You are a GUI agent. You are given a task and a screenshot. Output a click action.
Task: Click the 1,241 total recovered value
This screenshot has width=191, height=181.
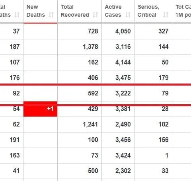[x=90, y=125]
